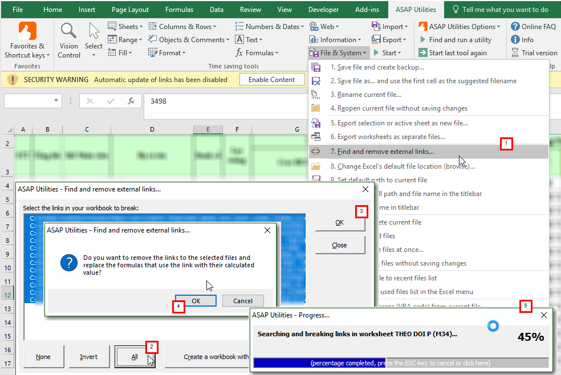The image size is (561, 375).
Task: Select Find and remove external links
Action: [429, 152]
